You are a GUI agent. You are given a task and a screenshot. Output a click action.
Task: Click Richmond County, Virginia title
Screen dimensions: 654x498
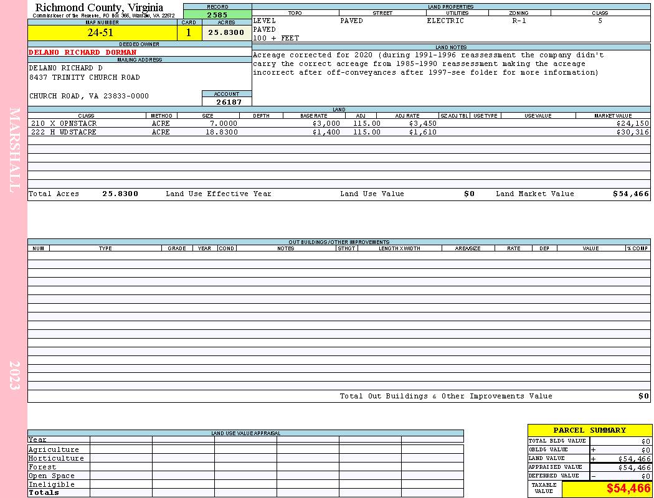pyautogui.click(x=99, y=7)
